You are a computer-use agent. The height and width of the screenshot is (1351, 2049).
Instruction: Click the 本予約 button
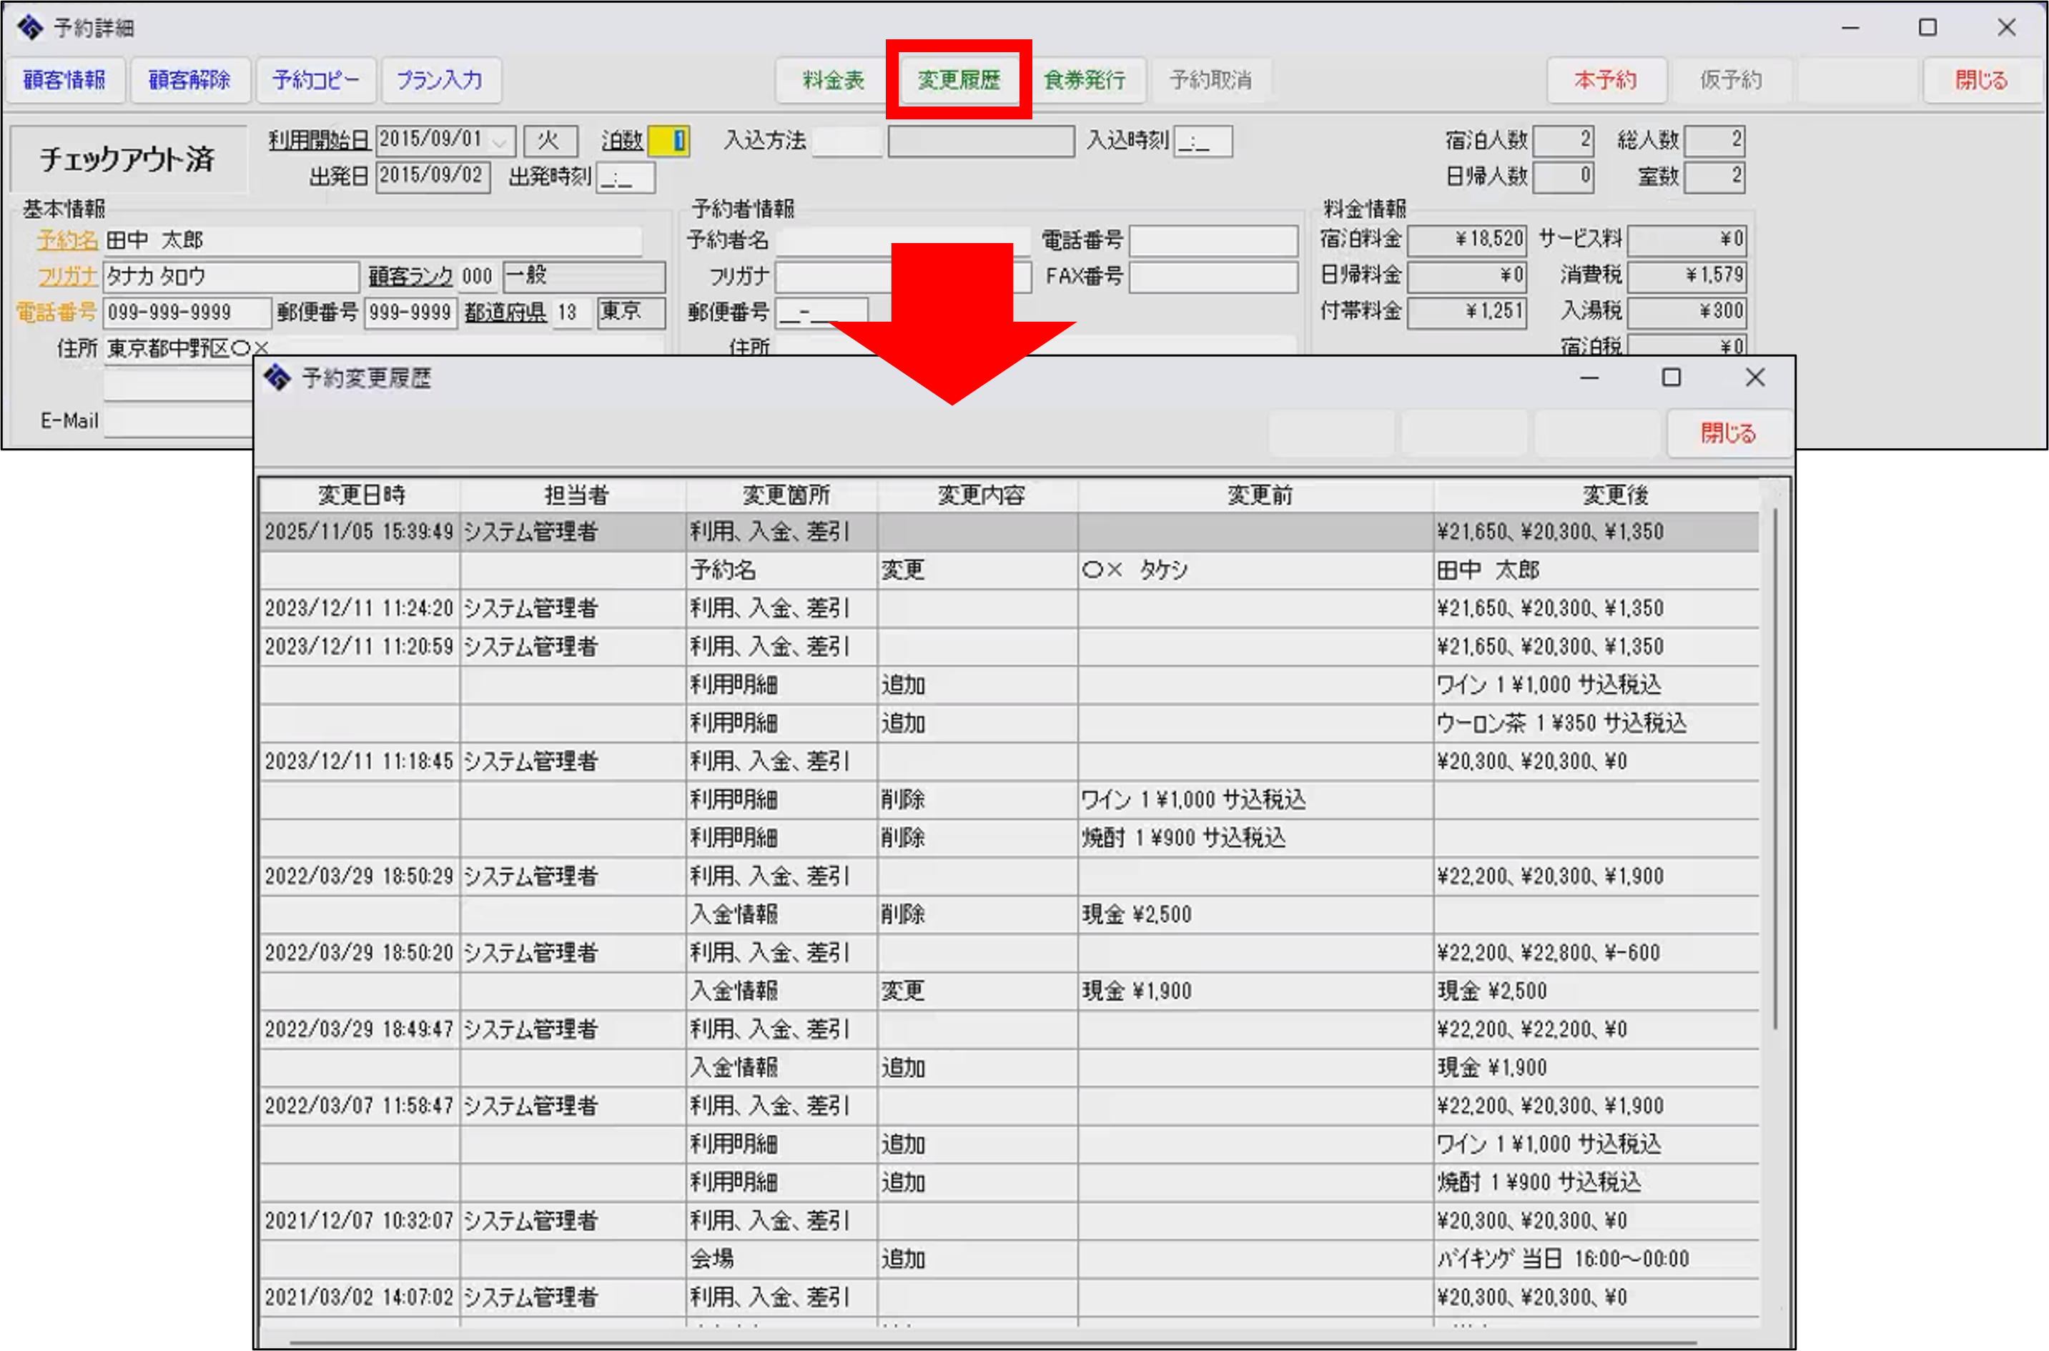(1605, 80)
